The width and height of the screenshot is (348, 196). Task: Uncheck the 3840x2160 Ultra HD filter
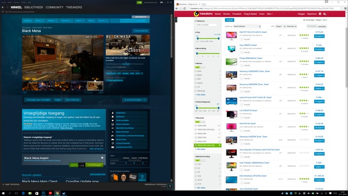[196, 146]
